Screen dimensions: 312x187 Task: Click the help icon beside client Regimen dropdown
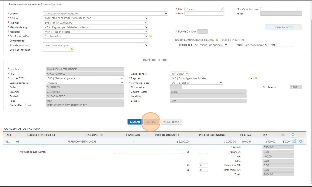tap(256, 78)
